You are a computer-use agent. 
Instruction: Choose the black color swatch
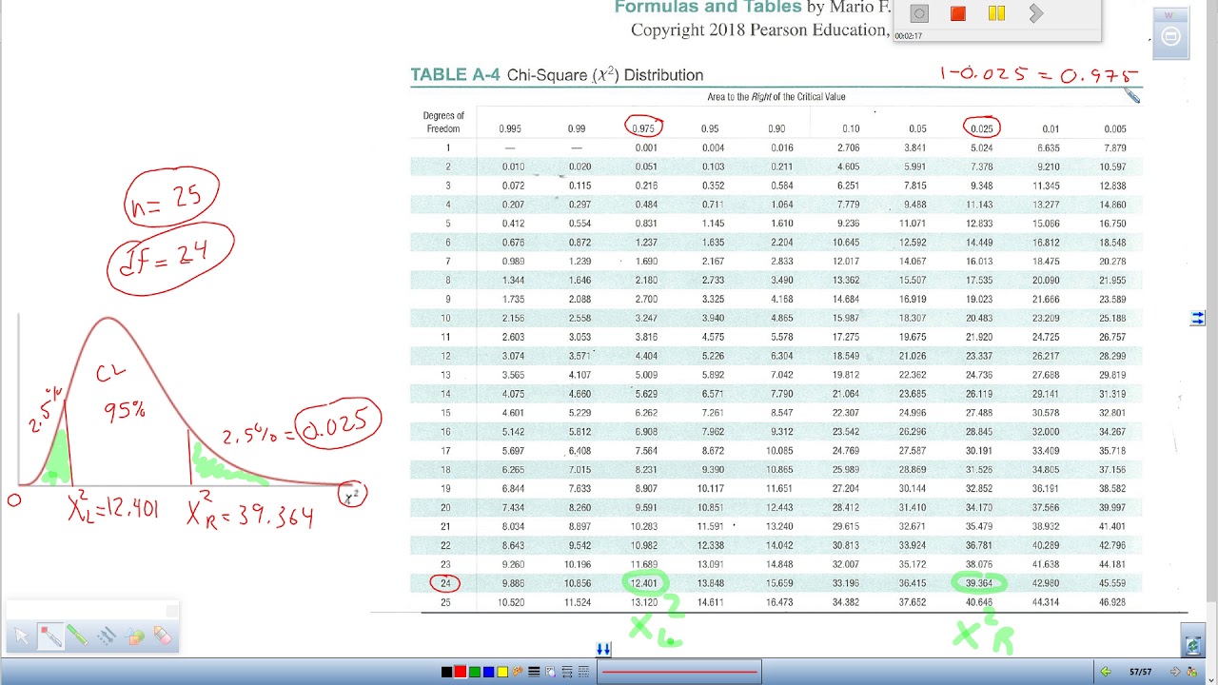[447, 672]
